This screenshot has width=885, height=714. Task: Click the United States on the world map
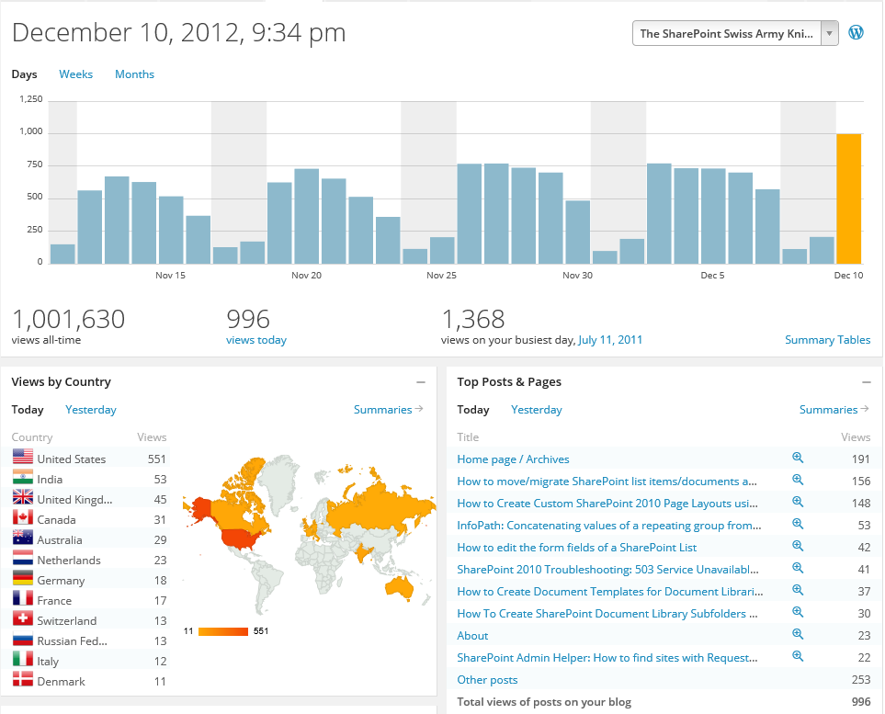[x=243, y=537]
